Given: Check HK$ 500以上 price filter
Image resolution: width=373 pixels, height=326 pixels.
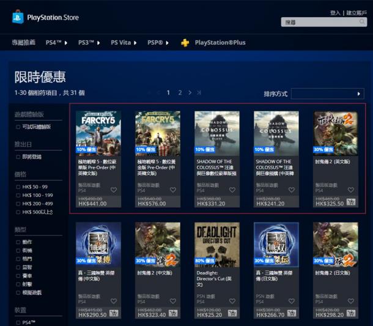Looking at the screenshot, I should point(18,212).
